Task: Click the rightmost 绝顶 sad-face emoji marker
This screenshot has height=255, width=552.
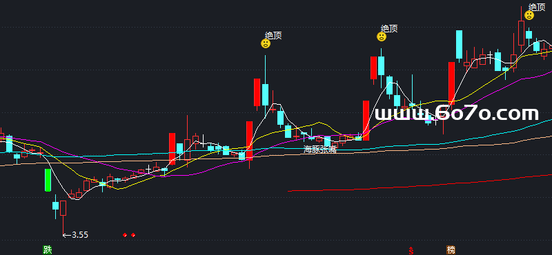Action: [x=529, y=15]
